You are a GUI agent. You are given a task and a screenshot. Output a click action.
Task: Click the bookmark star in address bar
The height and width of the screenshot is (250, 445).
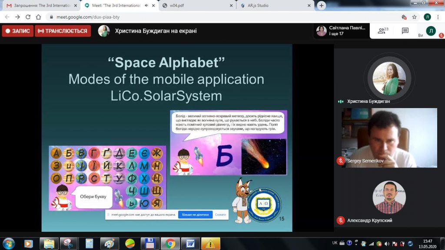[x=415, y=17]
